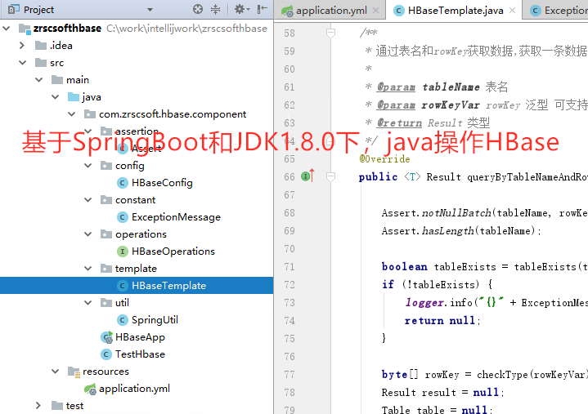Collapse the src folder
Image resolution: width=588 pixels, height=414 pixels.
coord(23,63)
